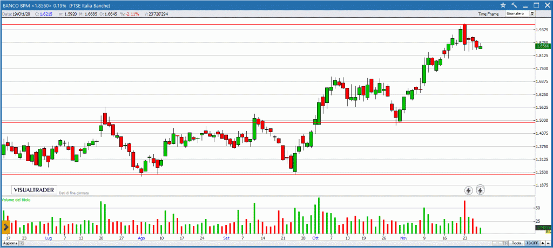Viewport: 553px width, 248px height.
Task: Toggle the TS OFF button
Action: tap(532, 243)
